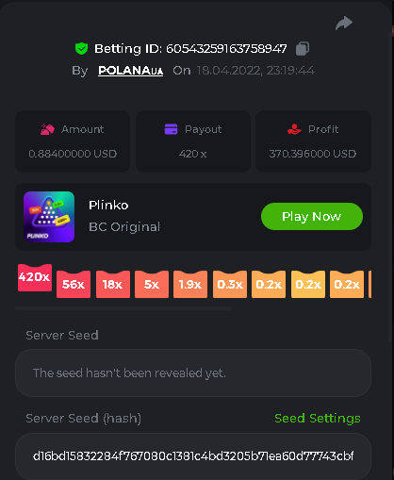Select the 5x multiplier tile
This screenshot has width=394, height=480.
pyautogui.click(x=152, y=284)
